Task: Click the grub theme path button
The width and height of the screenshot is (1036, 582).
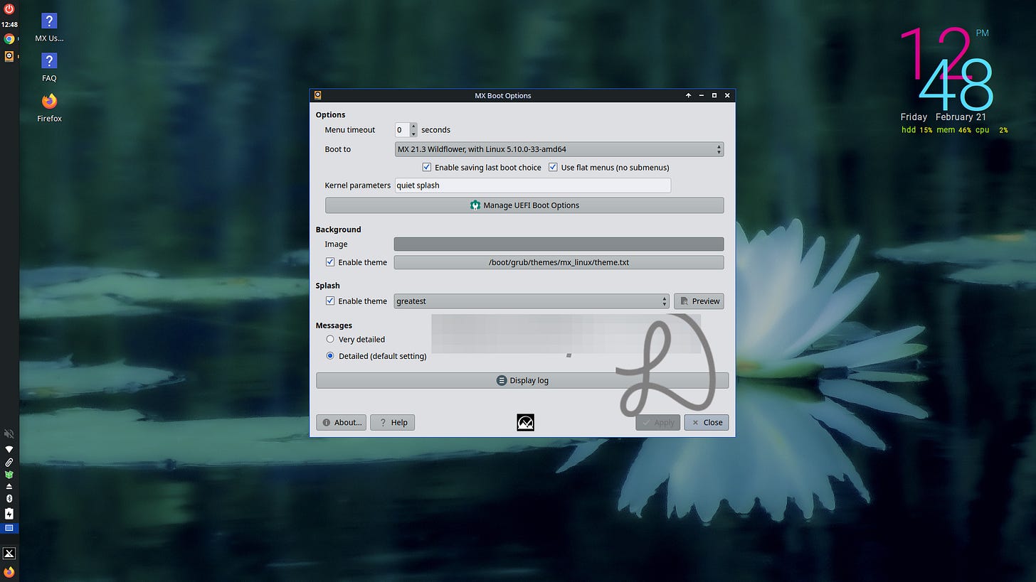Action: point(559,262)
